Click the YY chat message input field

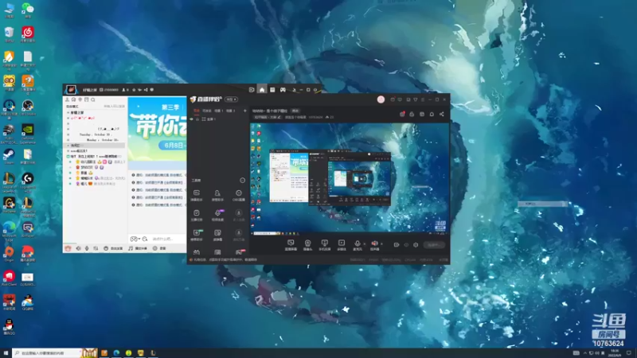click(168, 239)
